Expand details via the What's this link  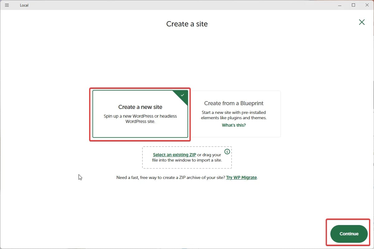click(x=233, y=125)
